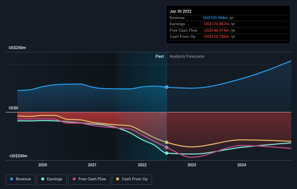Click the Cash From Op orange data point
The image size is (297, 189).
coord(166,142)
